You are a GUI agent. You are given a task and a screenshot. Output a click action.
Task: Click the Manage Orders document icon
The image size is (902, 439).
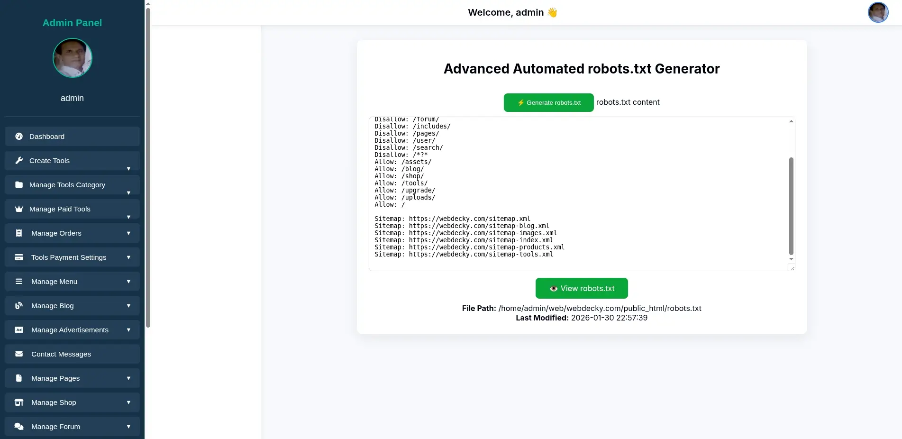point(19,233)
